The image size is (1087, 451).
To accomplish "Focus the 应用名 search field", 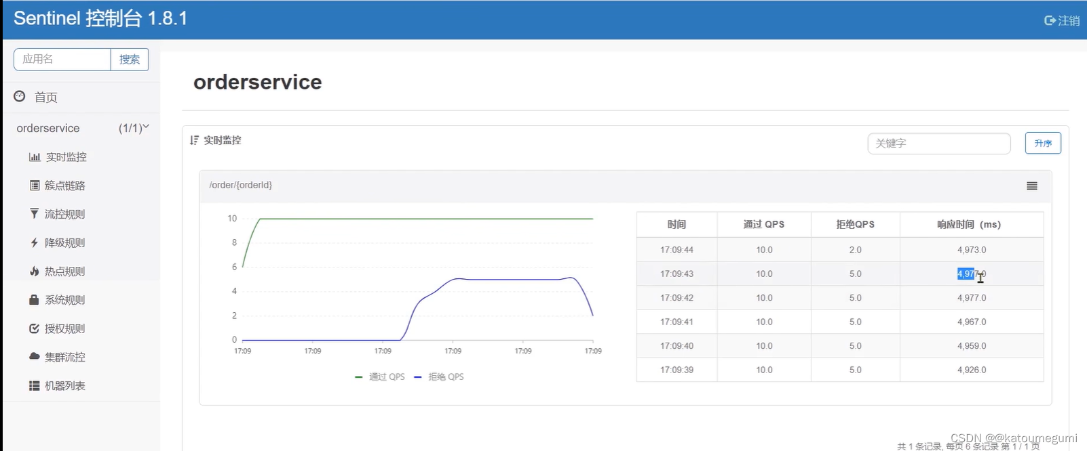I will coord(62,59).
